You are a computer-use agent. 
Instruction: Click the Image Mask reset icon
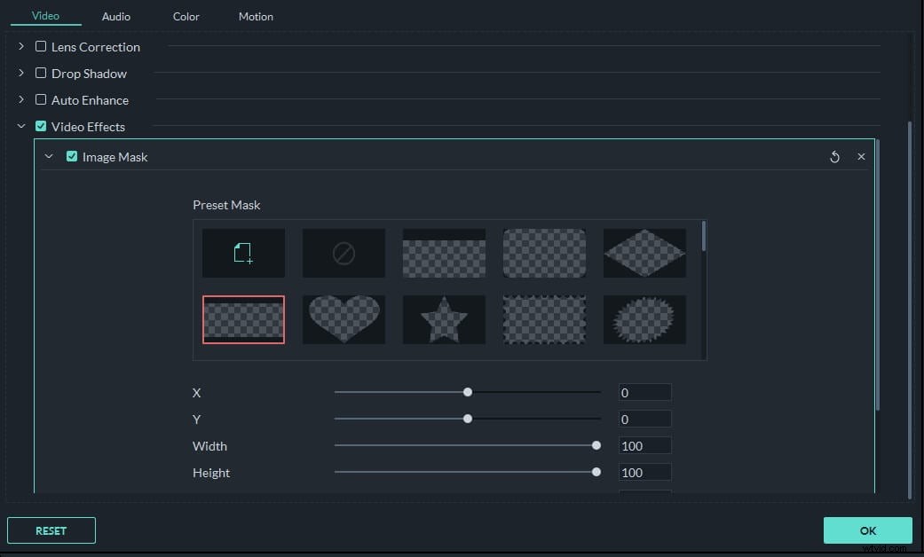pos(834,156)
